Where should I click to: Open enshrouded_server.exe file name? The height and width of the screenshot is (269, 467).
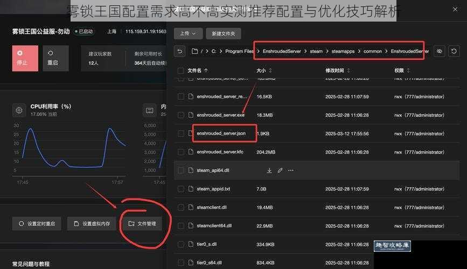point(220,115)
